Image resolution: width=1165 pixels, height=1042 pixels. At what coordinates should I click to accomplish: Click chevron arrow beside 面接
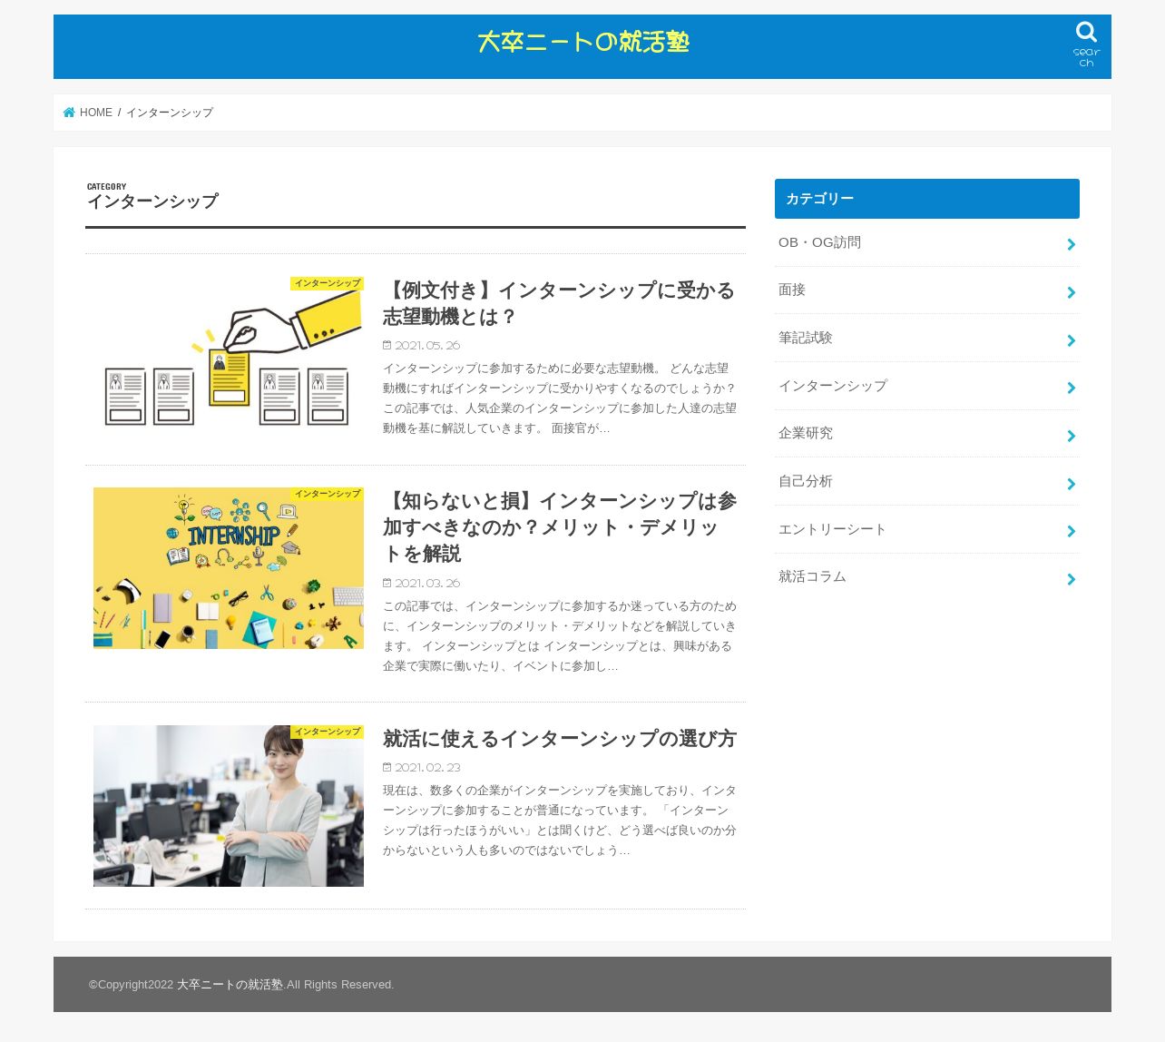(1072, 292)
